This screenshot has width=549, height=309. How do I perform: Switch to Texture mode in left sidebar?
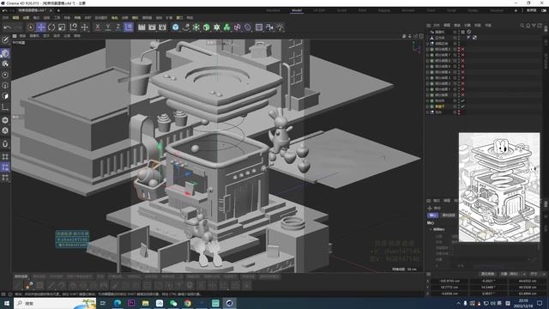pos(5,64)
